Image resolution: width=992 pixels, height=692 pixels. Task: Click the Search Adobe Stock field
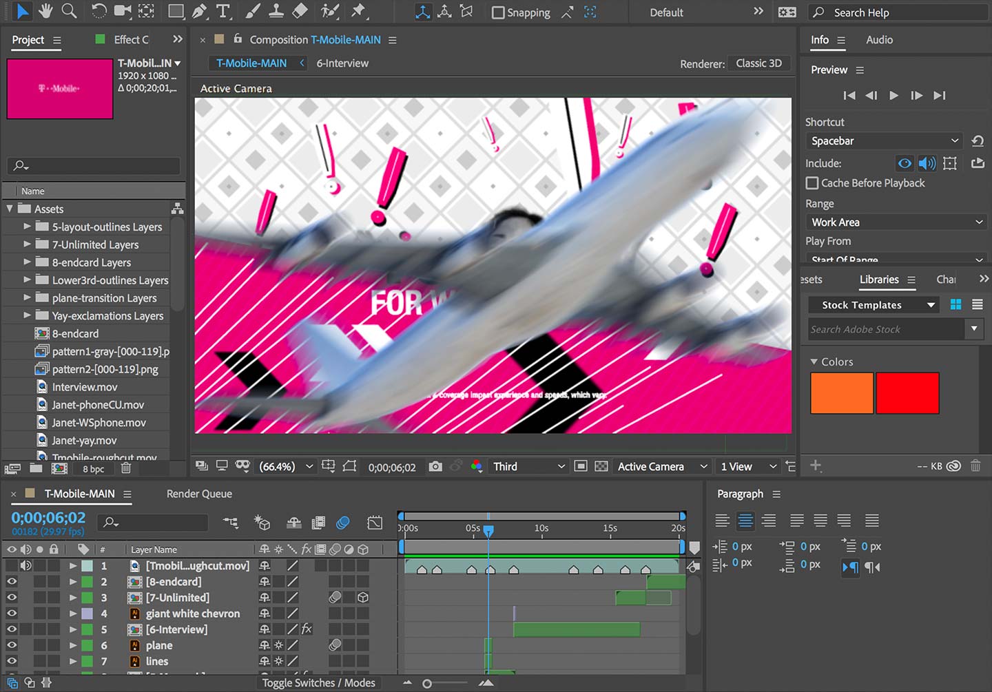click(x=887, y=329)
